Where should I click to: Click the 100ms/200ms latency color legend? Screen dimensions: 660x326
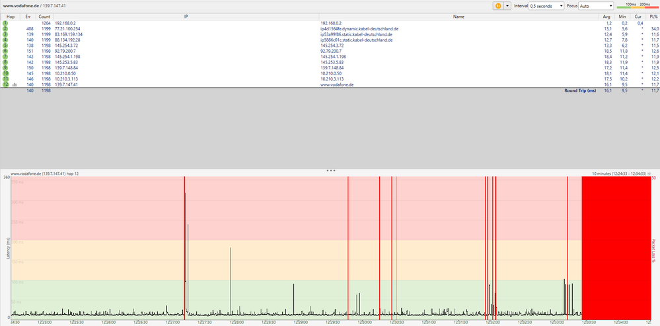coord(637,6)
